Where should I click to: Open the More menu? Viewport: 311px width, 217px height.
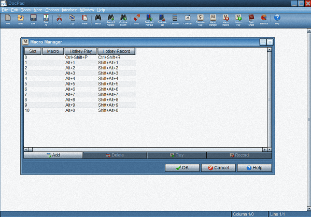(38, 10)
